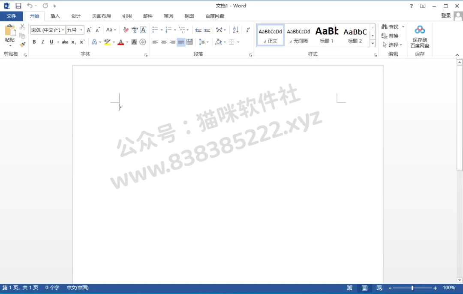The image size is (463, 294).
Task: Open Word Help question mark
Action: [411, 6]
